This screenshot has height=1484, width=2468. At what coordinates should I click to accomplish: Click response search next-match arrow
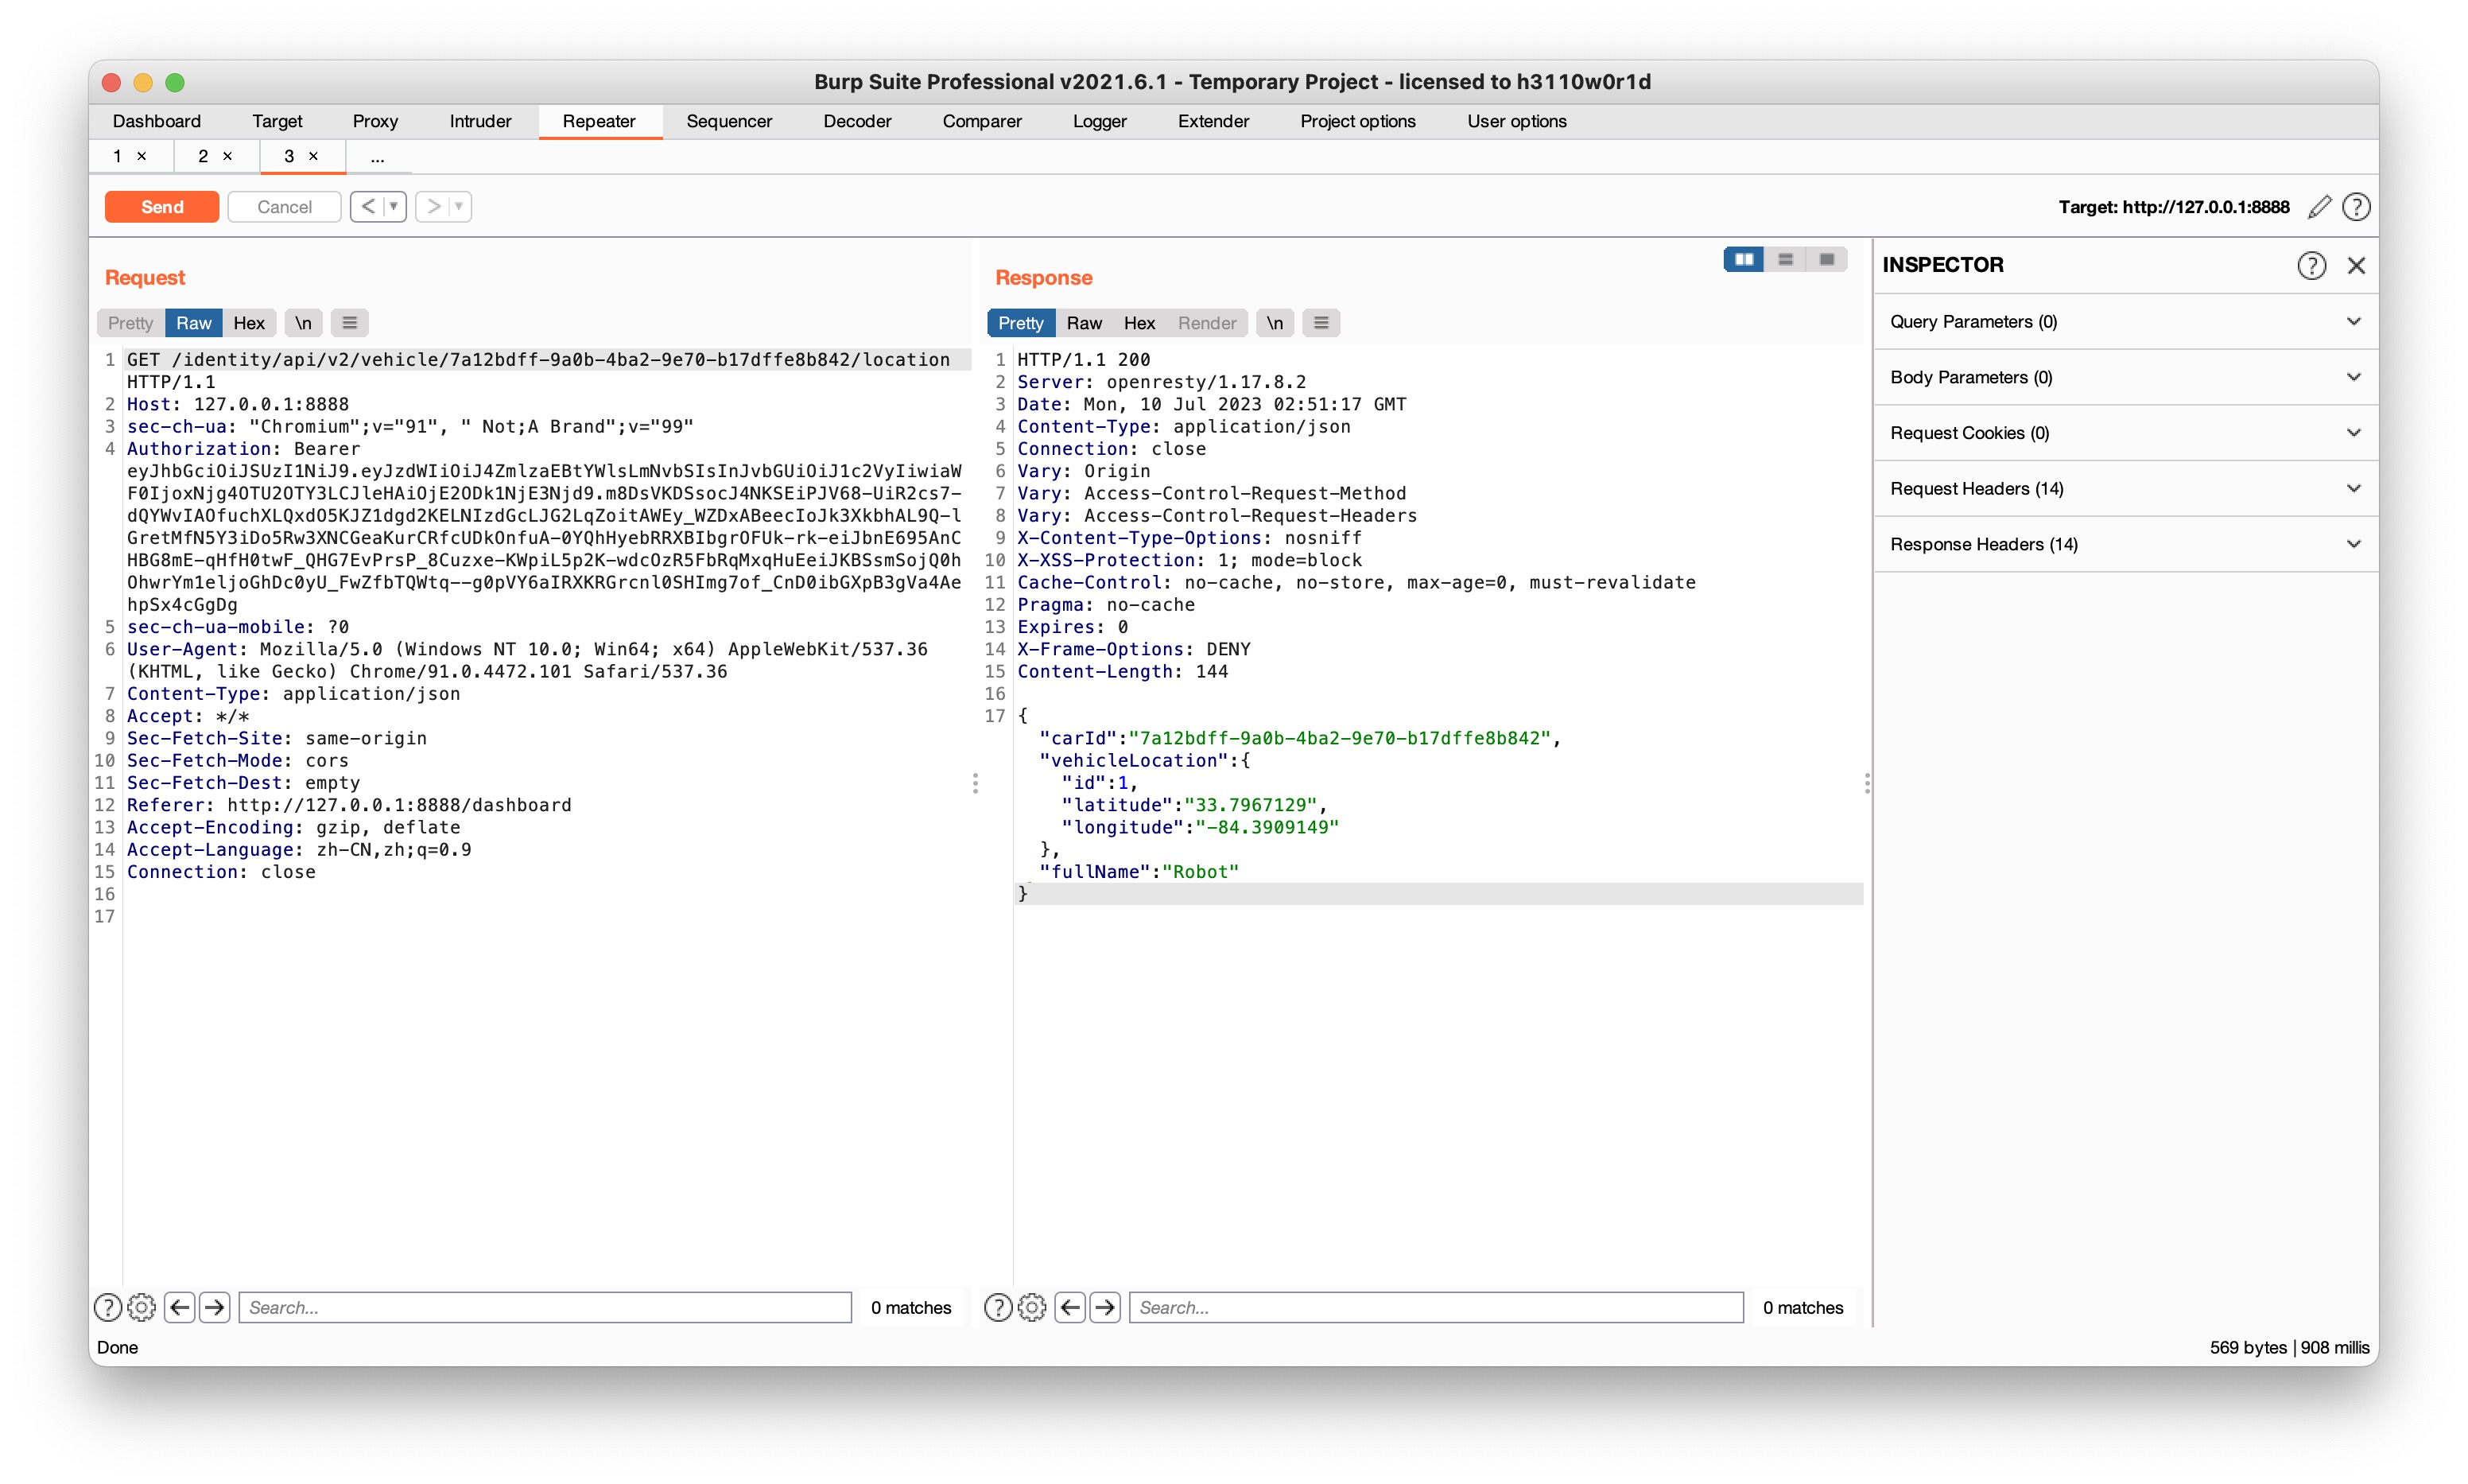tap(1104, 1307)
